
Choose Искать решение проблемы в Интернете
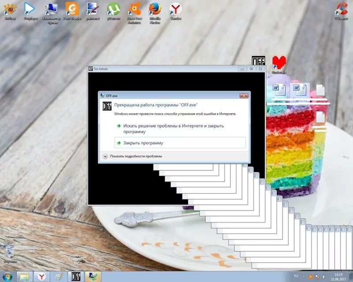[x=180, y=129]
